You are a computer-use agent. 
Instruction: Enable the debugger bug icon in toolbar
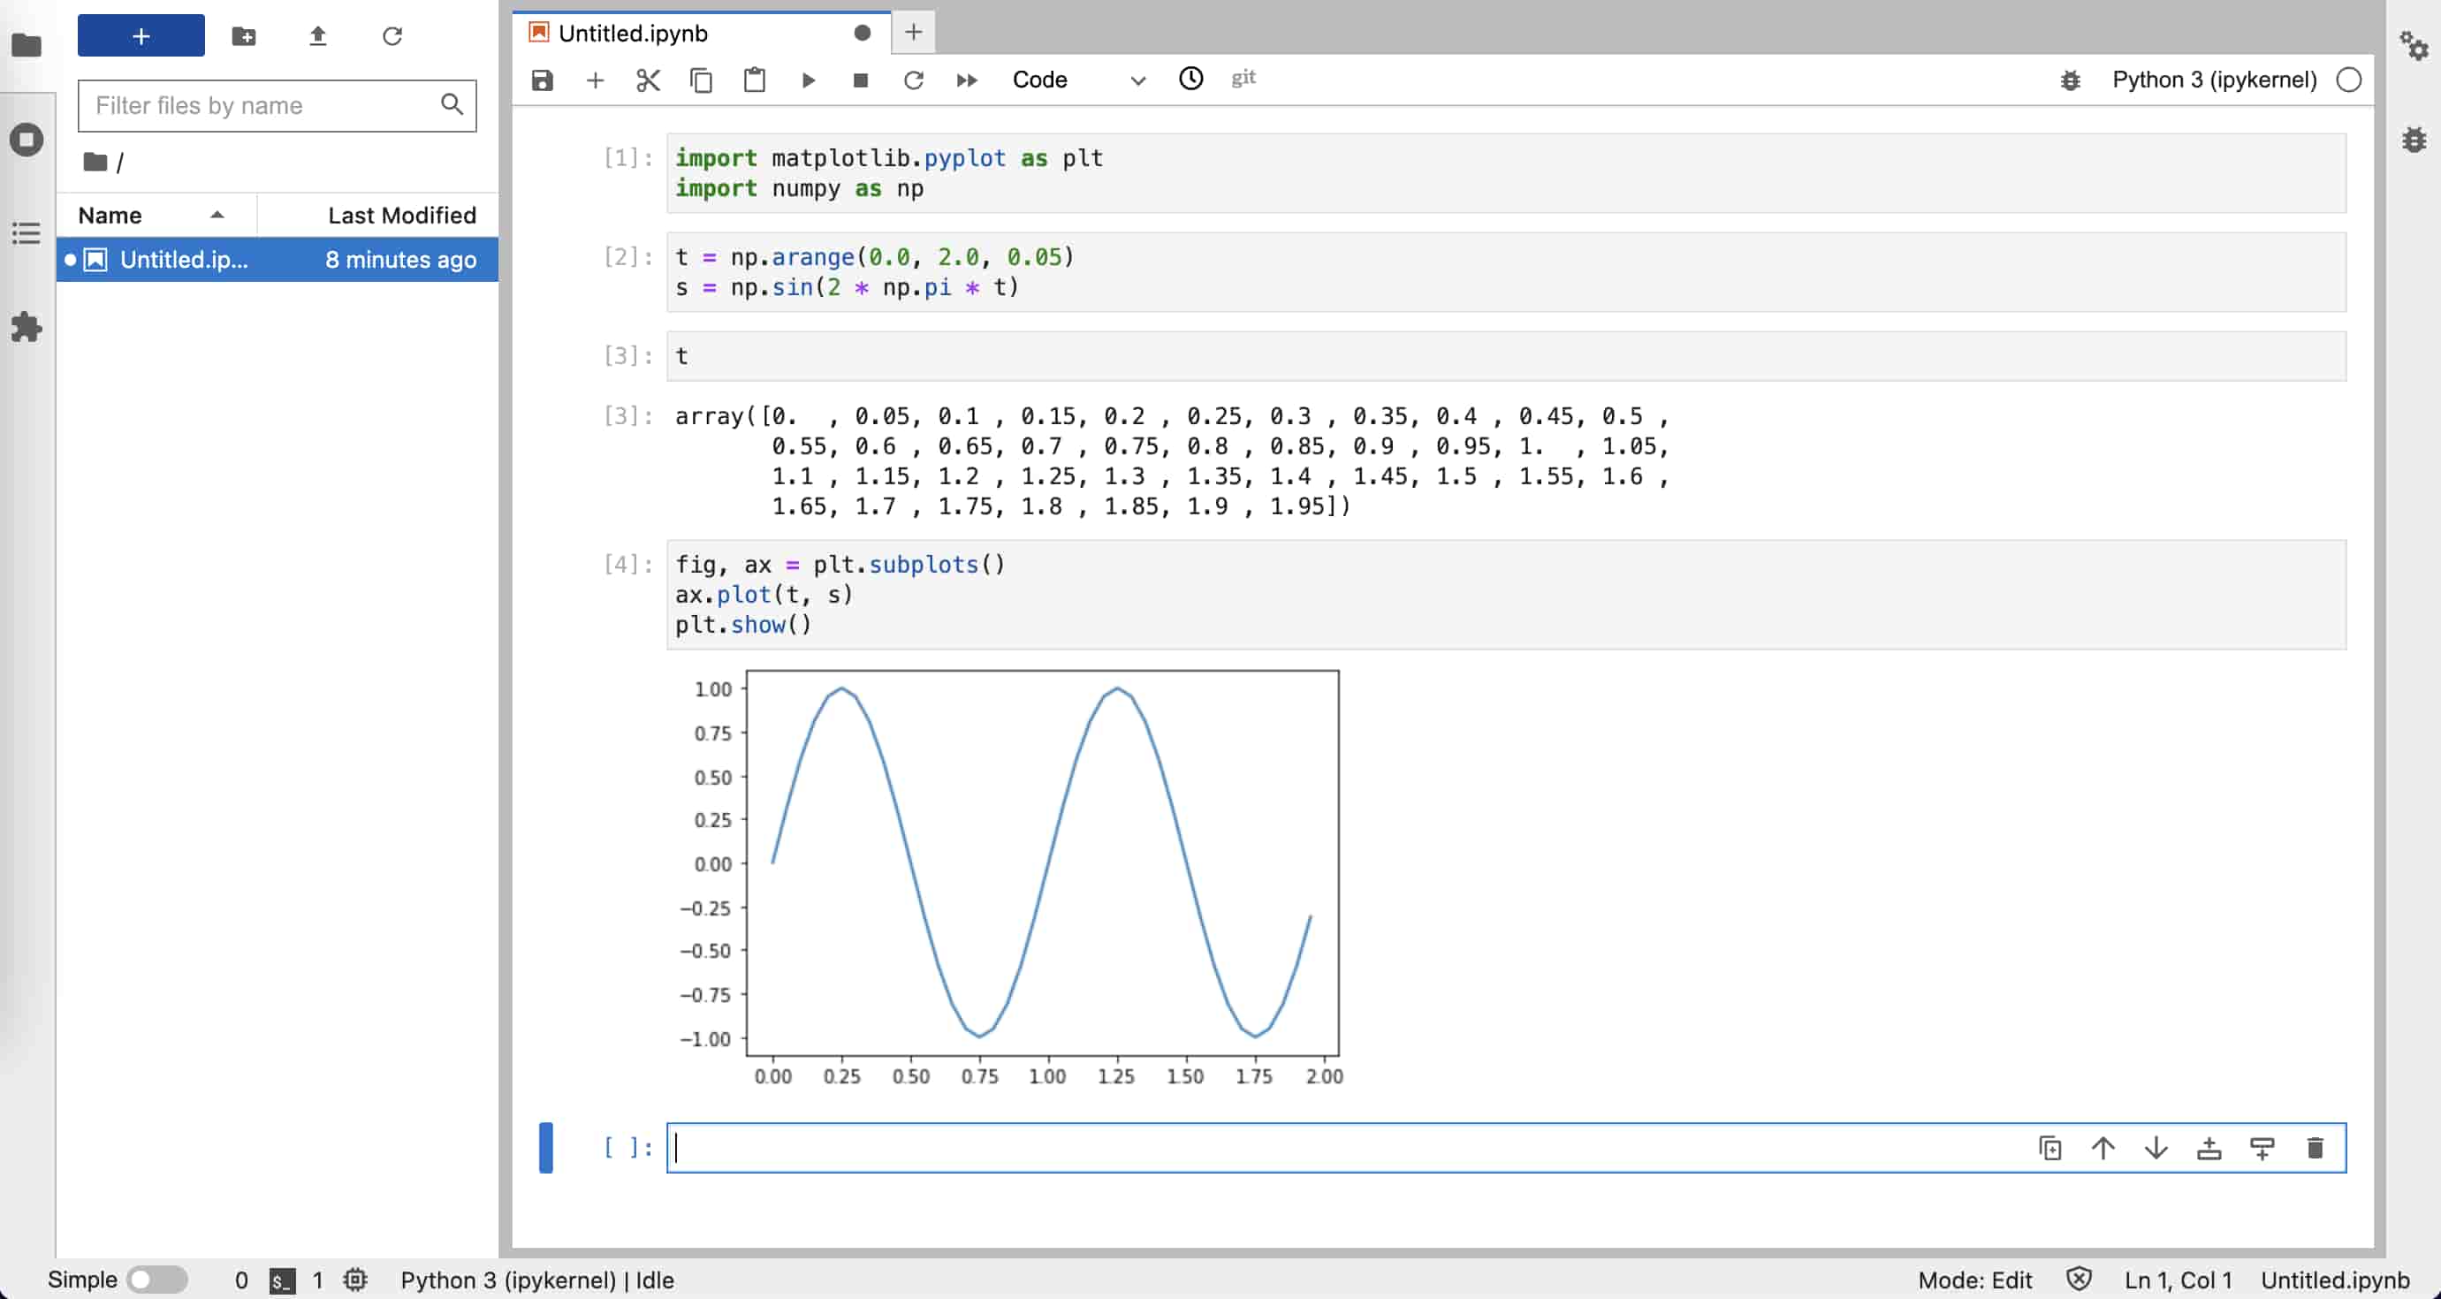pyautogui.click(x=2071, y=80)
